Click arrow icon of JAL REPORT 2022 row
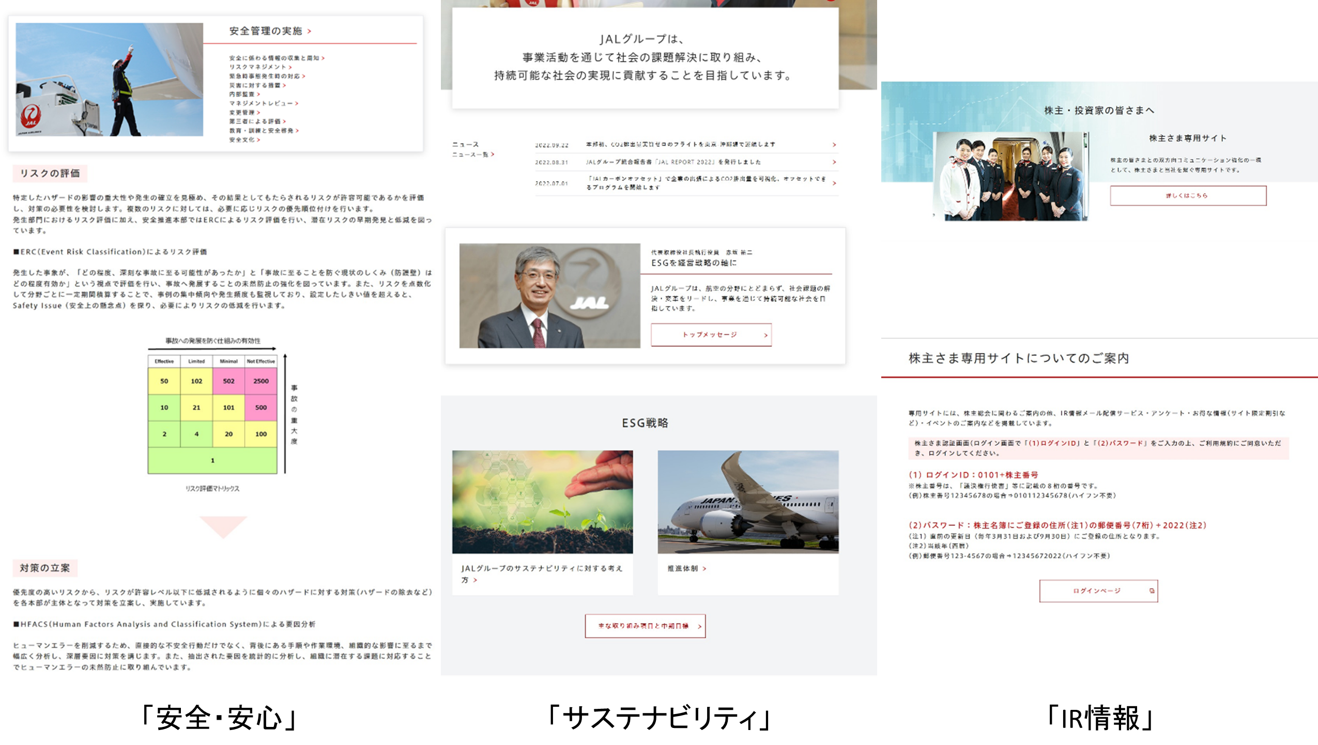This screenshot has width=1318, height=745. tap(834, 162)
